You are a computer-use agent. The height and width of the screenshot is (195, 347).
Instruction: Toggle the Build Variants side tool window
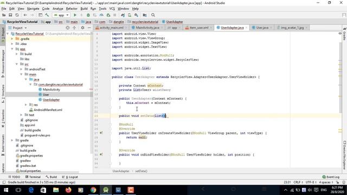pyautogui.click(x=3, y=145)
